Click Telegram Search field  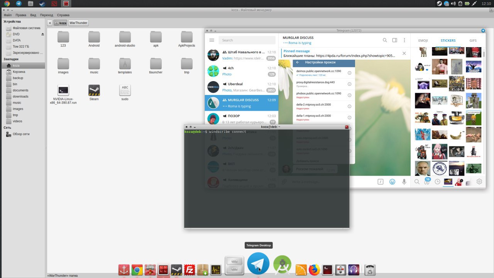pos(247,40)
